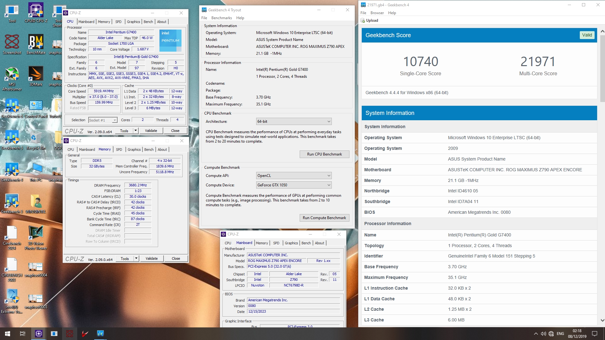Open CINEBENCH 2003 desktop icon
This screenshot has width=605, height=340.
coord(12,269)
